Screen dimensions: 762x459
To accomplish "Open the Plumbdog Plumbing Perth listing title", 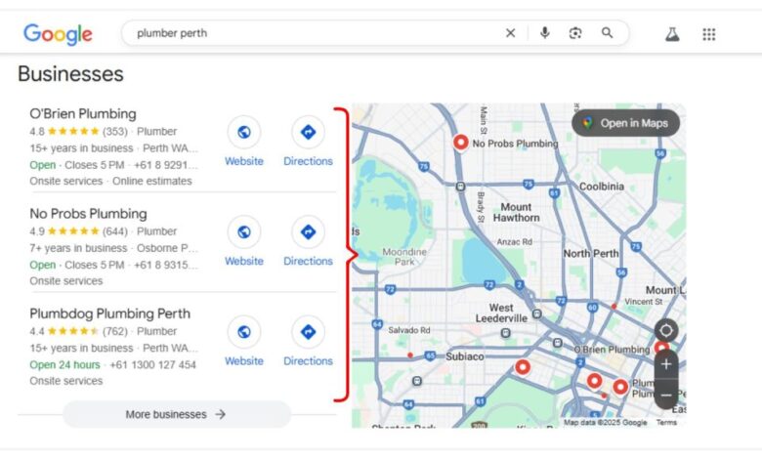I will coord(109,313).
